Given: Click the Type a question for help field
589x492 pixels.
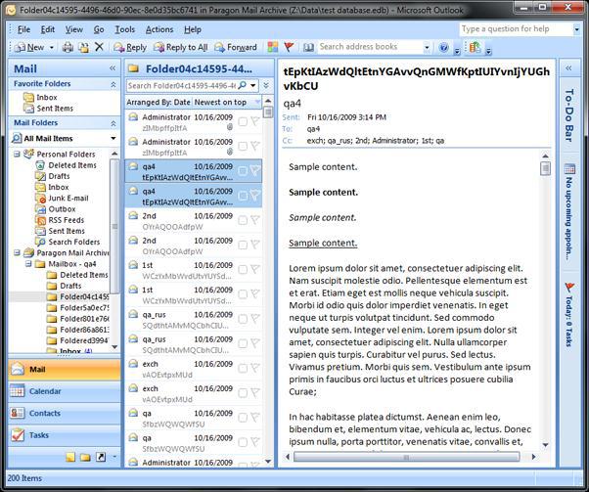Looking at the screenshot, I should tap(516, 29).
